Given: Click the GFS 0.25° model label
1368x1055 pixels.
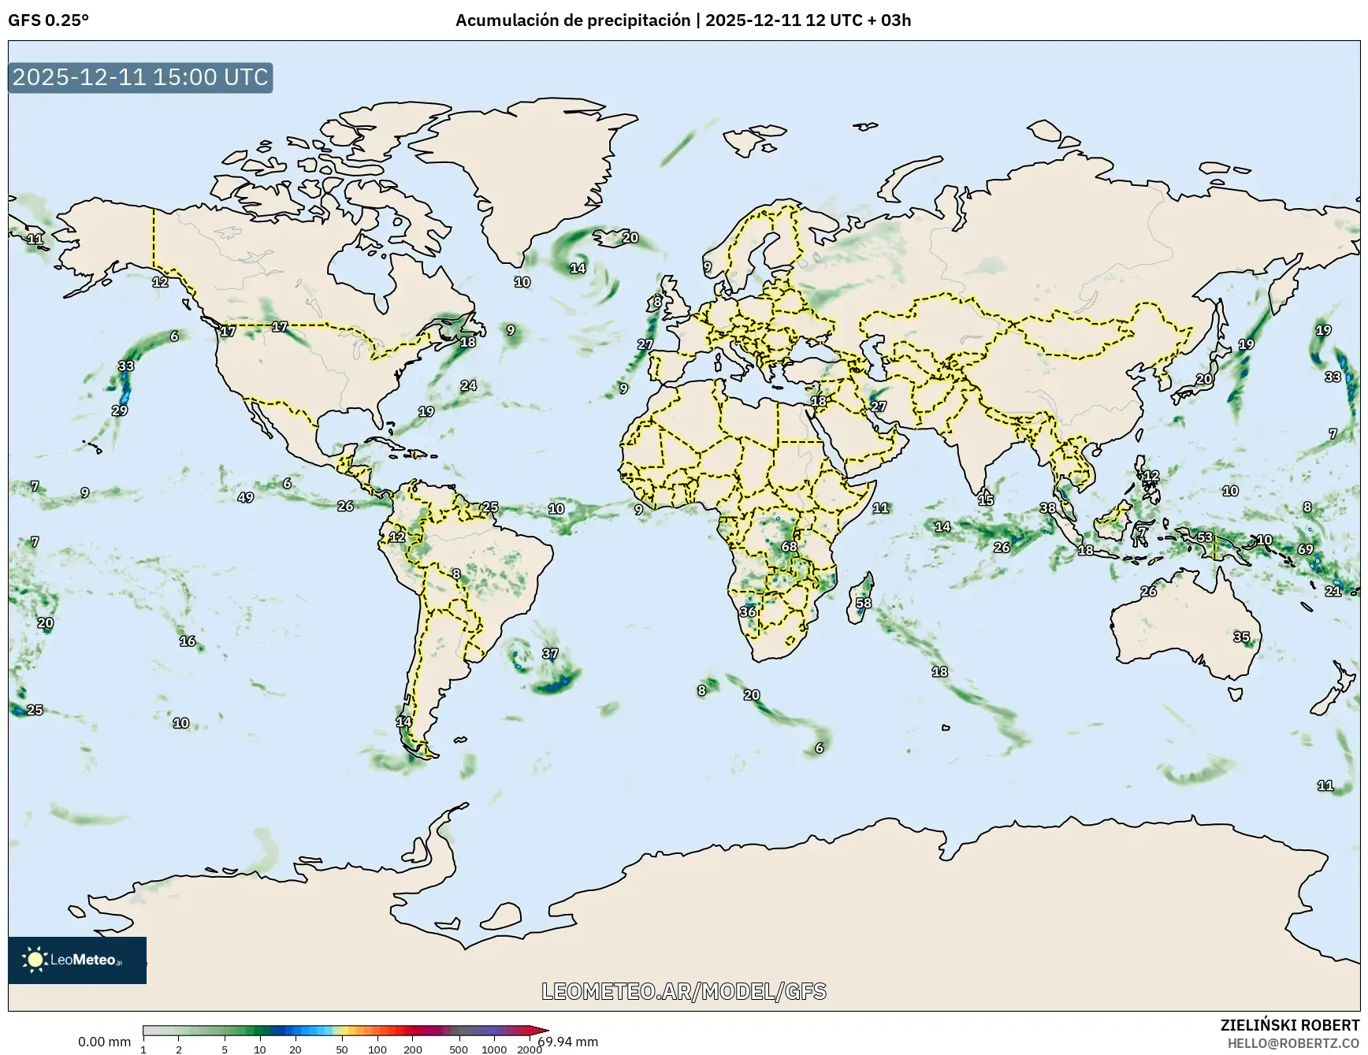Looking at the screenshot, I should [x=48, y=20].
